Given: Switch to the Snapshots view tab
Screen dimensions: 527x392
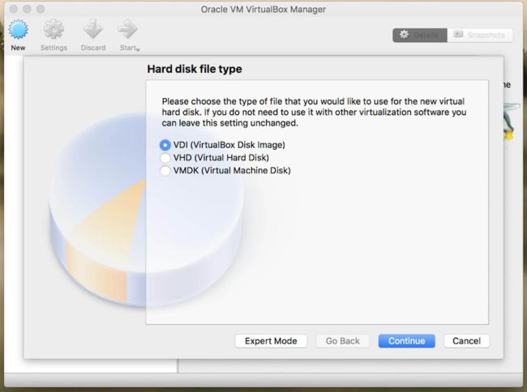Looking at the screenshot, I should click(480, 36).
